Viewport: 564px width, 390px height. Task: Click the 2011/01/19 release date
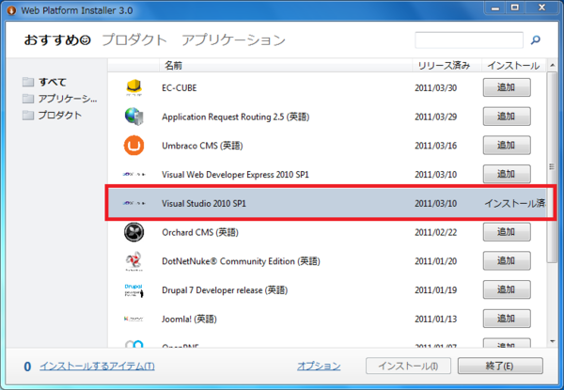tap(435, 290)
